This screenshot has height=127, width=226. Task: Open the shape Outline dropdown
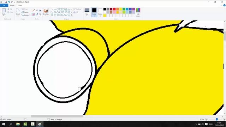(78, 9)
